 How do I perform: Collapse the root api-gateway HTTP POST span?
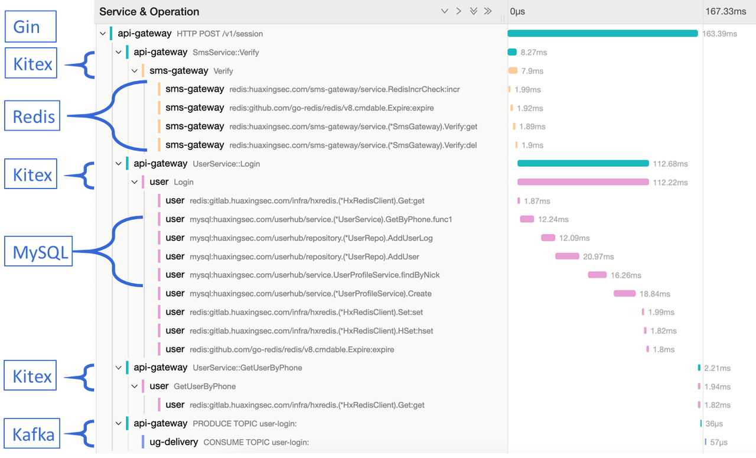(x=103, y=34)
